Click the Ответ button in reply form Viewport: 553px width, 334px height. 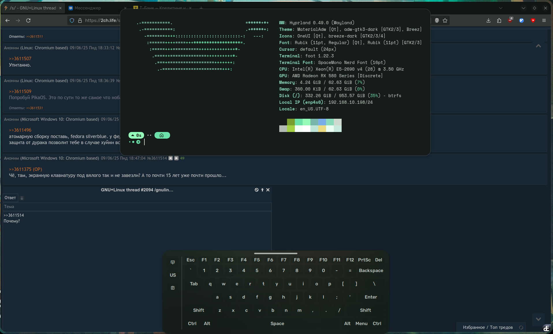click(10, 198)
